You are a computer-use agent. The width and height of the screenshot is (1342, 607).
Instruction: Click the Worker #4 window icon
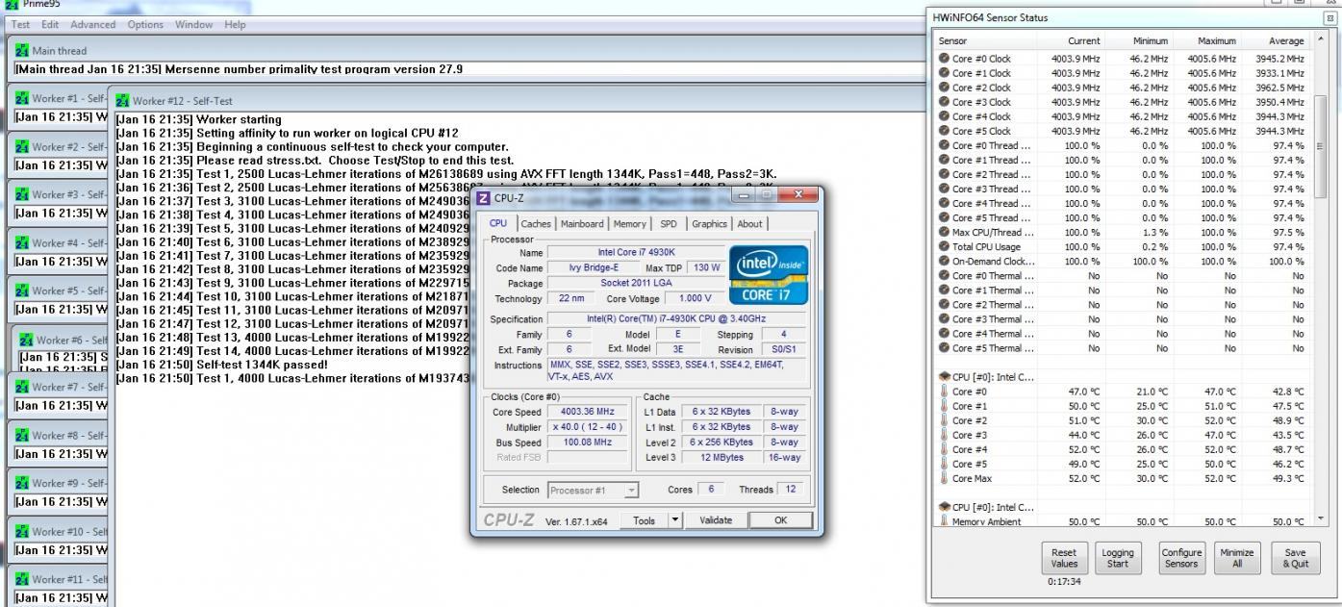tap(22, 242)
